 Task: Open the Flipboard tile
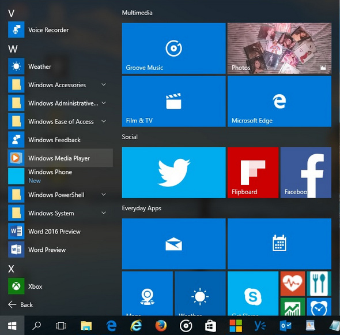click(x=253, y=173)
